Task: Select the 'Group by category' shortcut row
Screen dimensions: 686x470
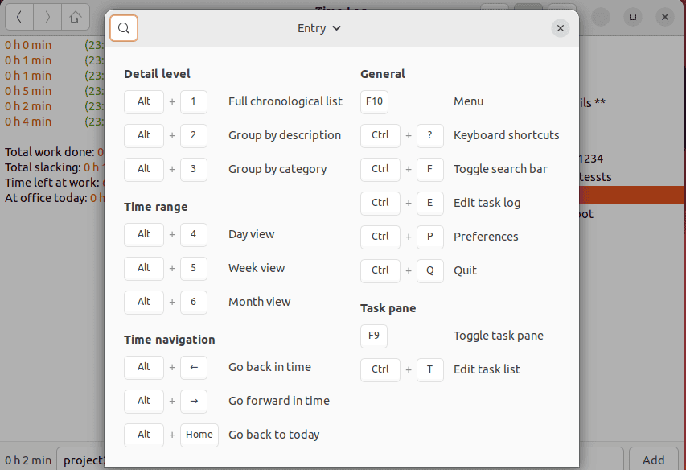Action: pos(277,169)
